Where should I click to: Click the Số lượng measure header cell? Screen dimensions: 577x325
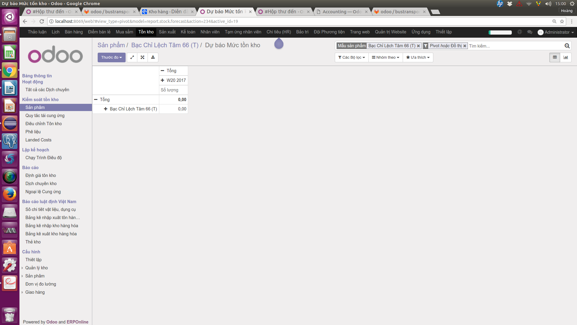173,90
